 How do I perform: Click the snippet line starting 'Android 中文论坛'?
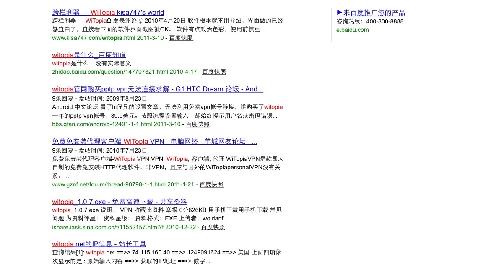(x=167, y=107)
